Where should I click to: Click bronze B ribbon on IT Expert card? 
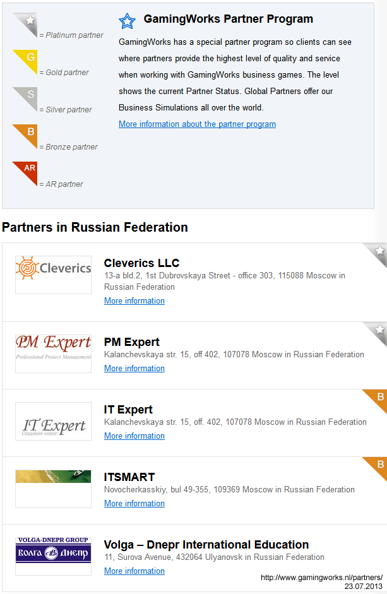pos(377,400)
